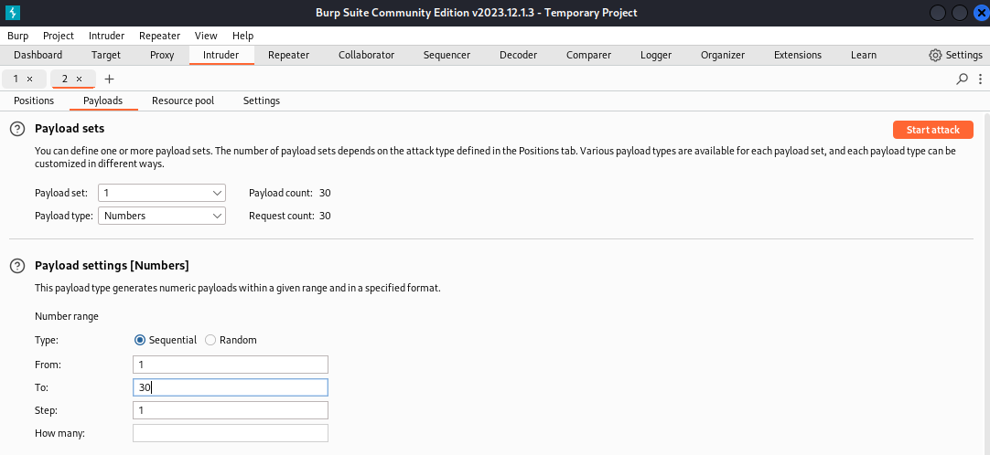The width and height of the screenshot is (990, 455).
Task: Switch to the Target tab
Action: pyautogui.click(x=106, y=55)
